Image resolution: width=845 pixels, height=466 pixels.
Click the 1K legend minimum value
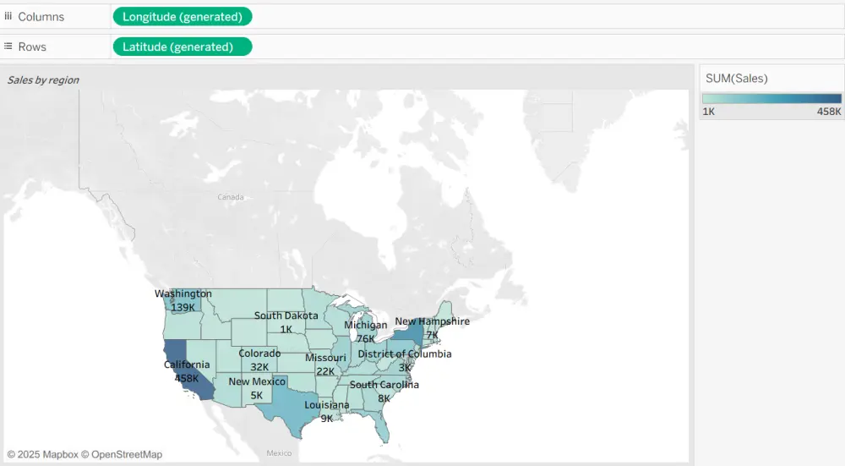pyautogui.click(x=709, y=112)
